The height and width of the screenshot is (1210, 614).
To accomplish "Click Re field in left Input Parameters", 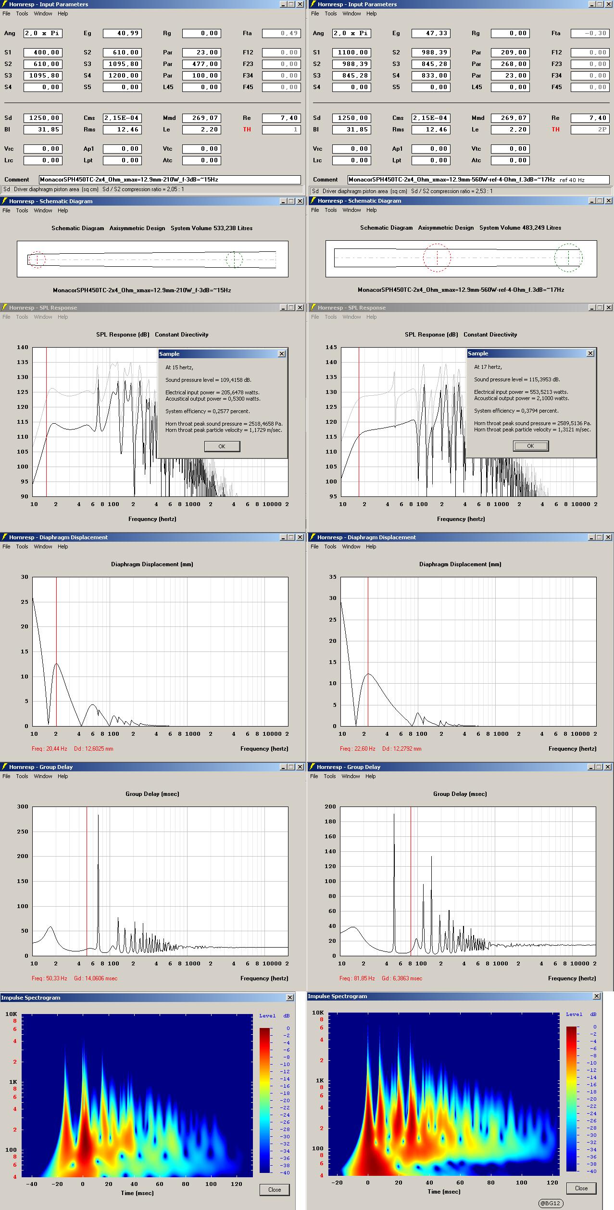I will click(281, 118).
